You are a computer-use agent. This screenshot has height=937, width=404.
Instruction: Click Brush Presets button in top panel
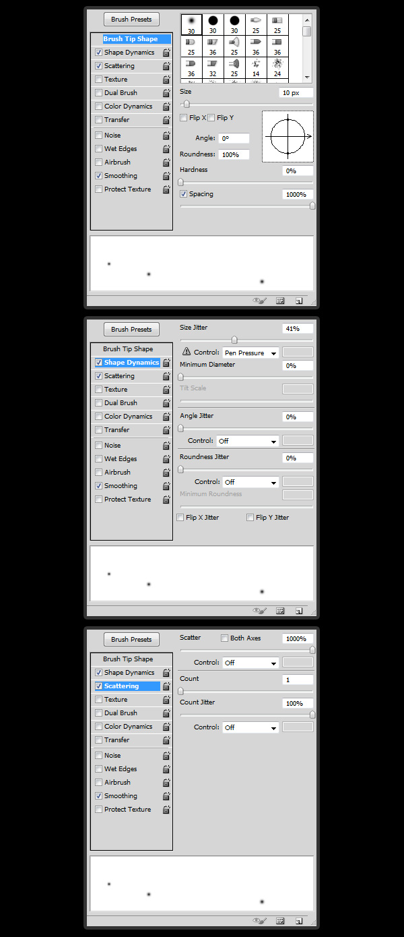pyautogui.click(x=132, y=20)
